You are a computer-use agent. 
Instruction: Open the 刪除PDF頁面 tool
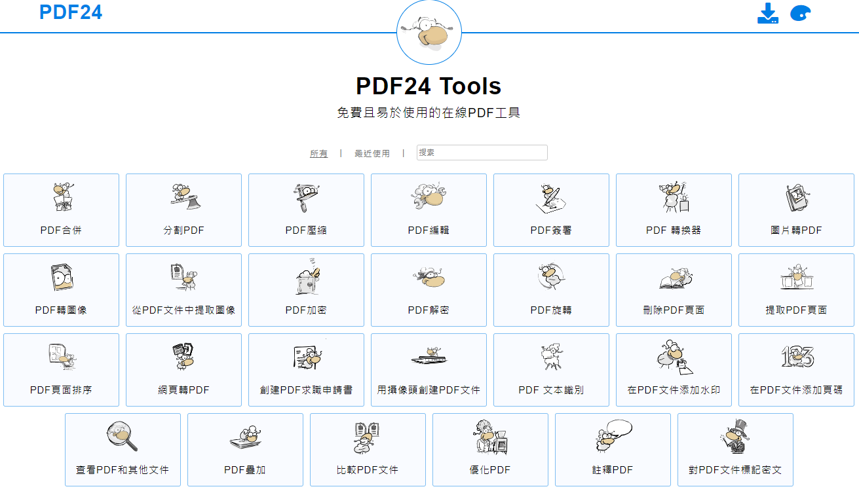674,290
